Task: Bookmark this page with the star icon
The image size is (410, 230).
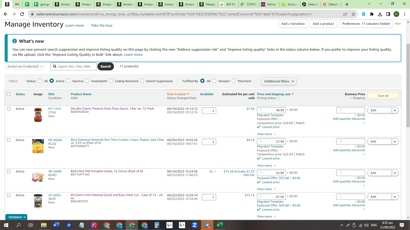Action: click(353, 14)
